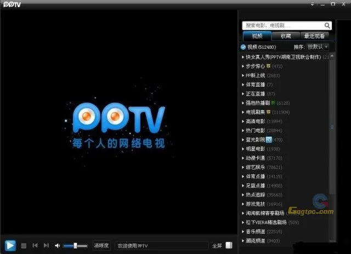The height and width of the screenshot is (254, 351).
Task: Click the scroll-up arrow of the channel list
Action: tap(332, 56)
